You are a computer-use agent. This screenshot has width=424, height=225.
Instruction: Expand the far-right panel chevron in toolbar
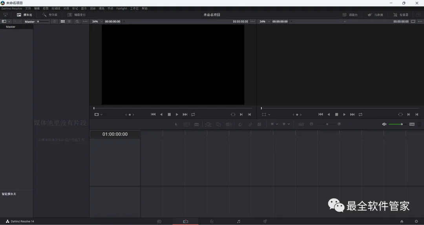click(x=419, y=15)
